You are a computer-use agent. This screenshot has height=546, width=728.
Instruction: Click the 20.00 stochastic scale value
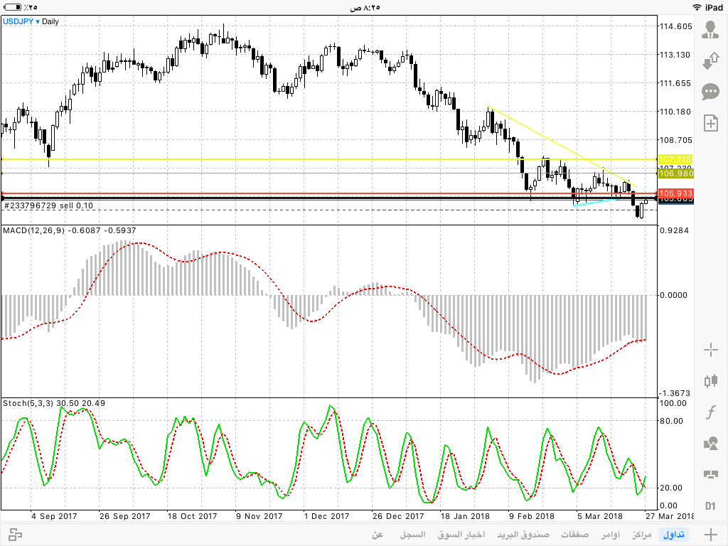[x=671, y=488]
